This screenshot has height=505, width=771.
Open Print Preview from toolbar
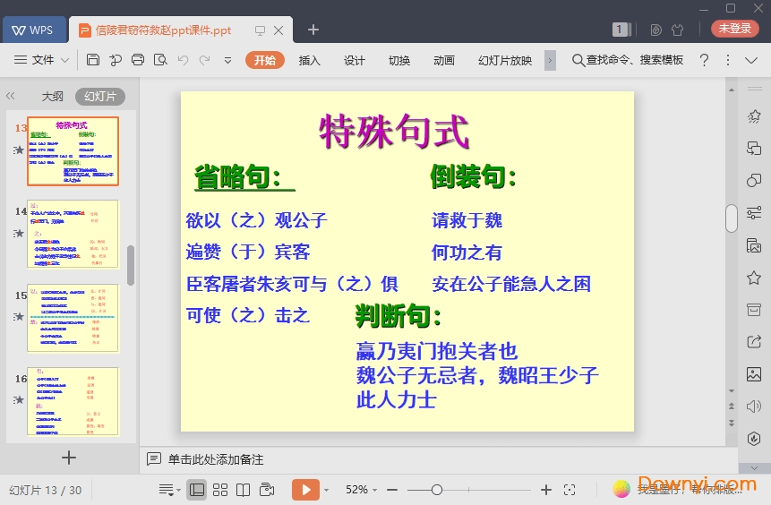pyautogui.click(x=160, y=60)
